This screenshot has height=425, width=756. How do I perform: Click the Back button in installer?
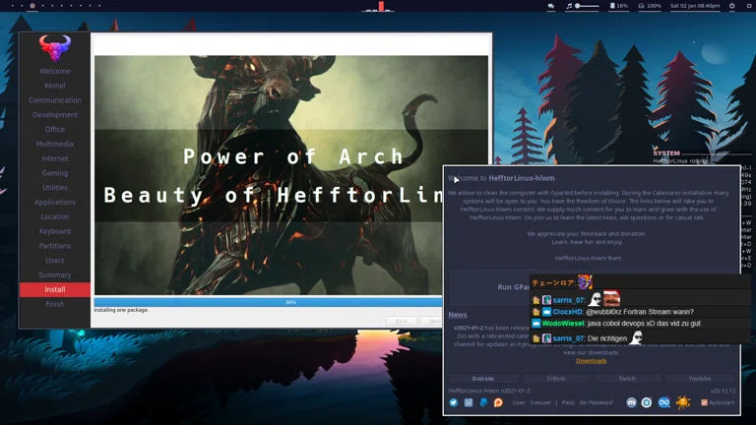402,321
